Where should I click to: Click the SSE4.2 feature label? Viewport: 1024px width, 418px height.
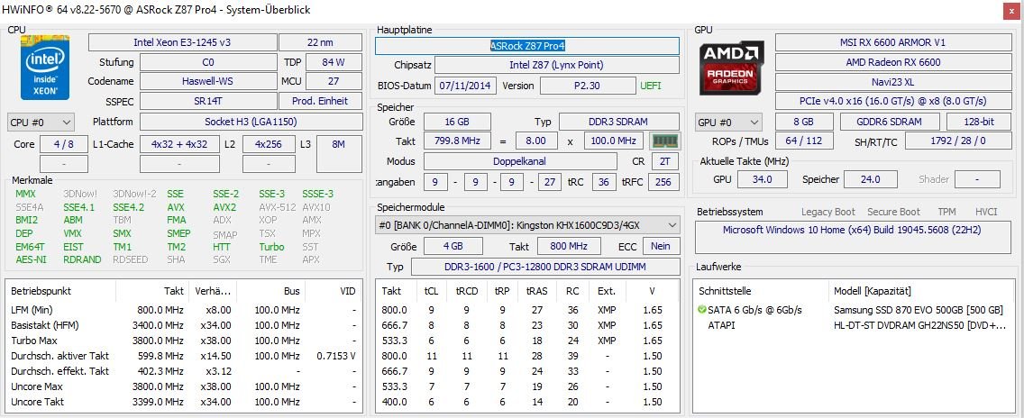(129, 207)
